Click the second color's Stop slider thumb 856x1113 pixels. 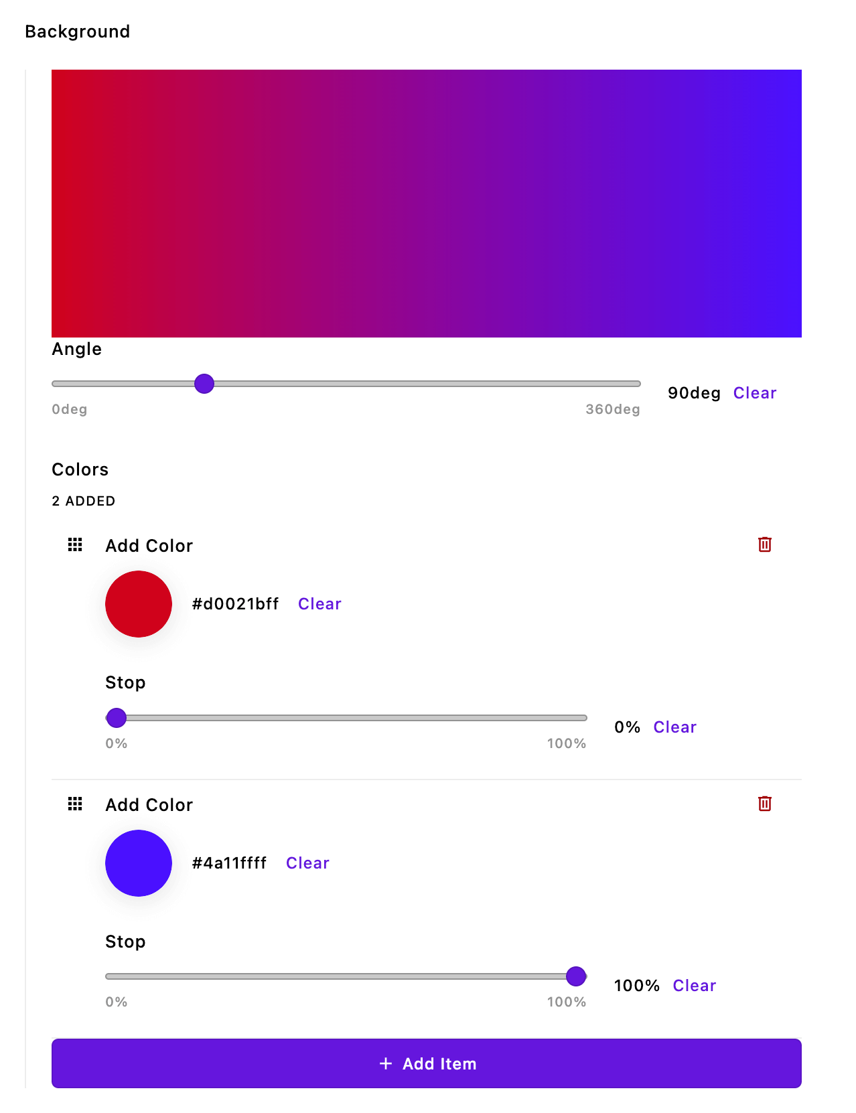click(575, 976)
